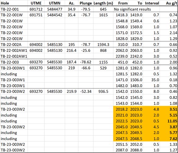The image size is (178, 153).
Task: Click plunge value -52.34
Action: 85,91
